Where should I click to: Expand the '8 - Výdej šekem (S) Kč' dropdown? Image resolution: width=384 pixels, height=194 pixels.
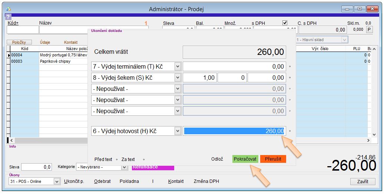point(177,78)
